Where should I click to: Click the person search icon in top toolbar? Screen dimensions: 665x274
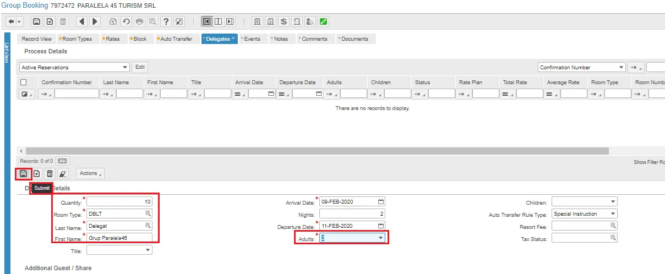[310, 21]
